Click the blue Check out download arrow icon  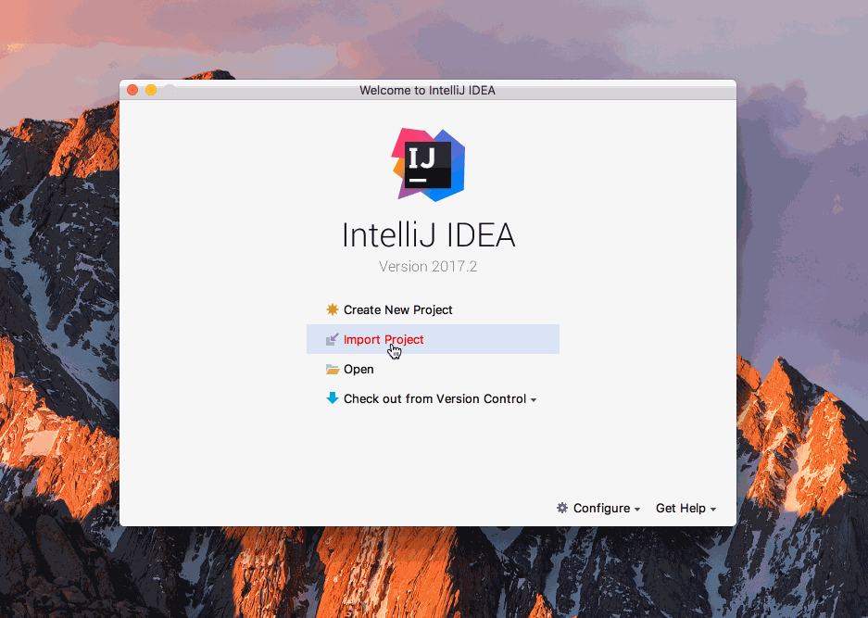click(333, 398)
